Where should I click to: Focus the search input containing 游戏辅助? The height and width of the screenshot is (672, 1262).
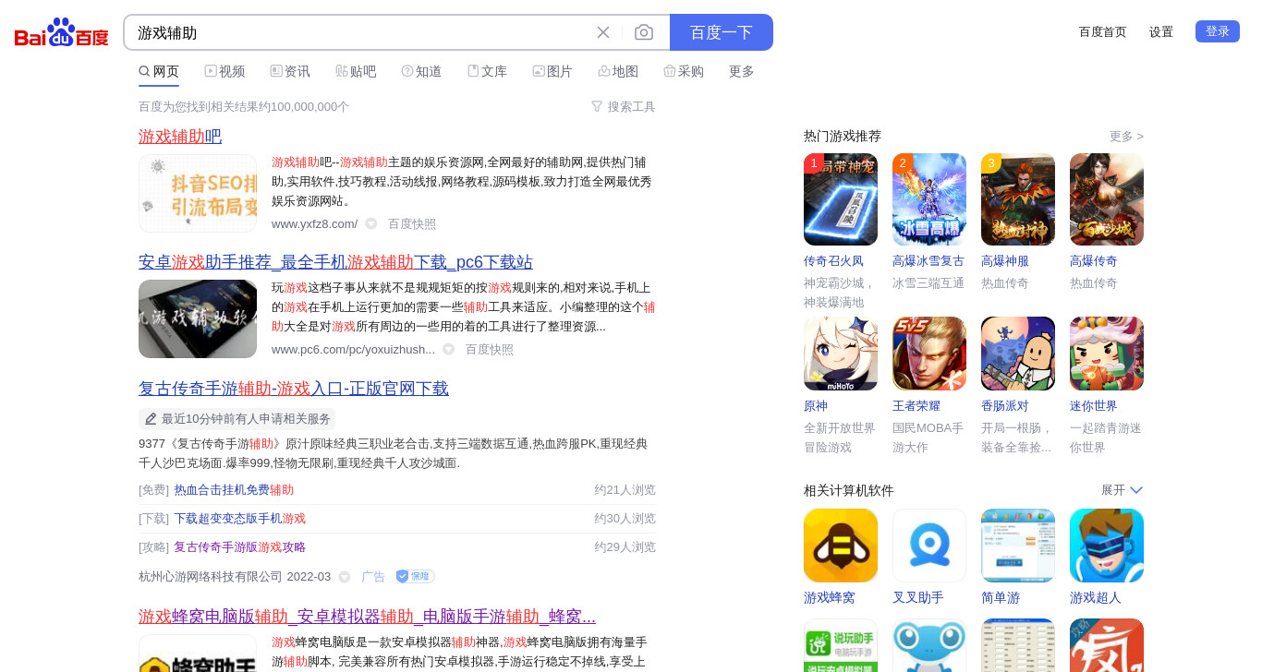coord(360,32)
